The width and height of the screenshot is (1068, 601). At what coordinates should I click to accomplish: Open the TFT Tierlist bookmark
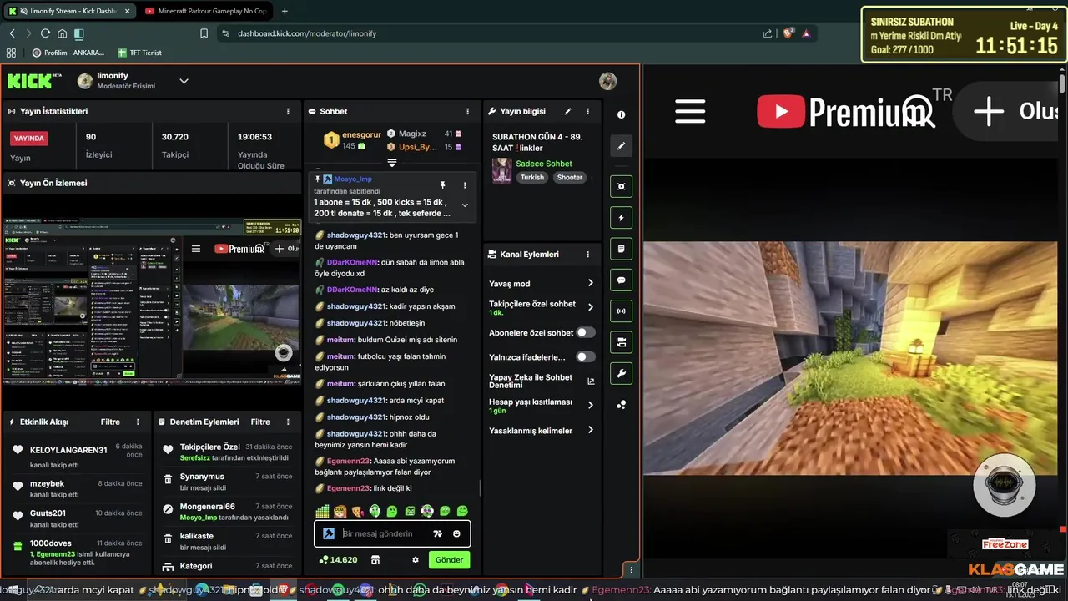pos(139,53)
